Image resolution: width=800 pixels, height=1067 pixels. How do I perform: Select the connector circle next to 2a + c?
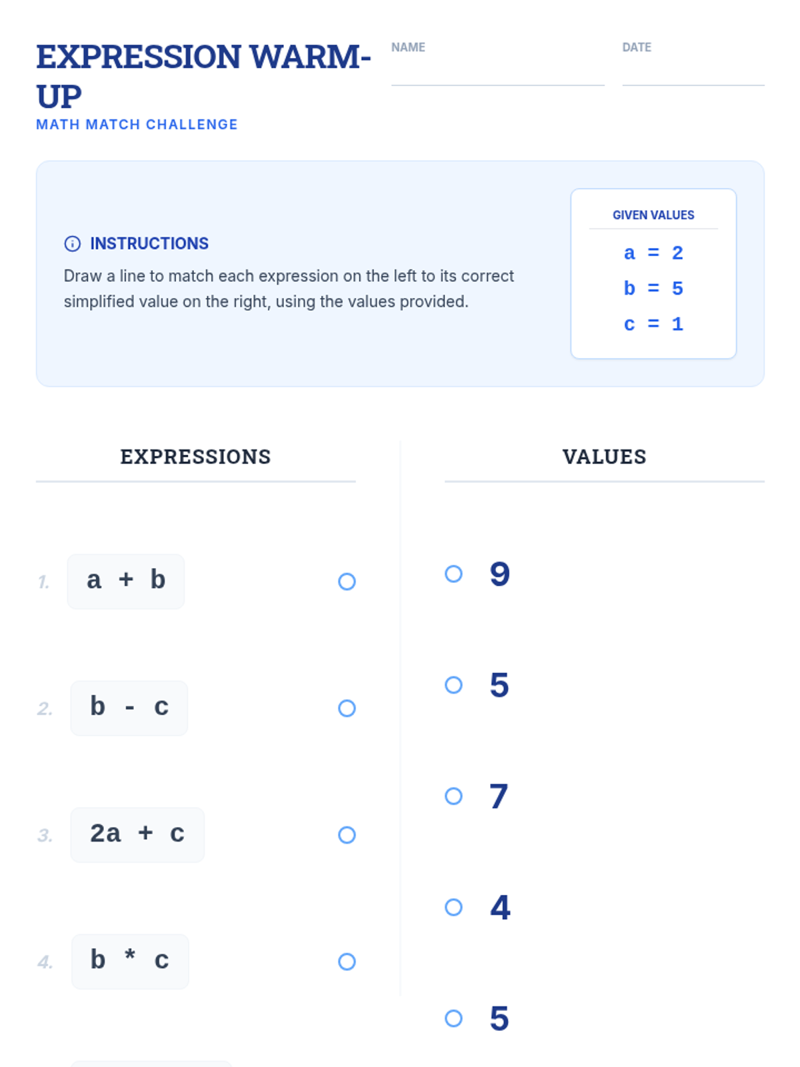click(347, 835)
